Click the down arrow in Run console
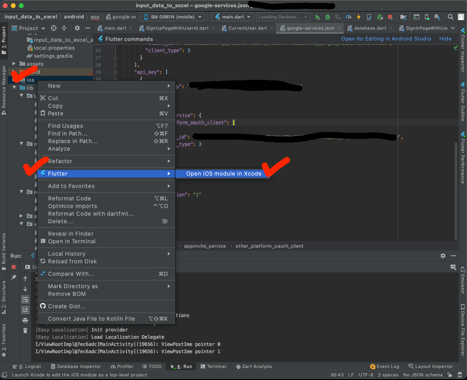Viewport: 467px width, 380px height. pos(25,289)
